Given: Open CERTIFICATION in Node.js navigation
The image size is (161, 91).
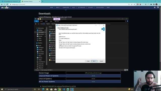Looking at the screenshot, I should tap(100, 7).
